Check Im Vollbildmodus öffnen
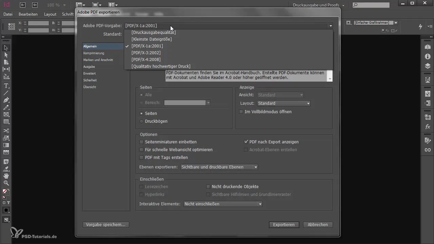Image resolution: width=434 pixels, height=244 pixels. coord(241,112)
